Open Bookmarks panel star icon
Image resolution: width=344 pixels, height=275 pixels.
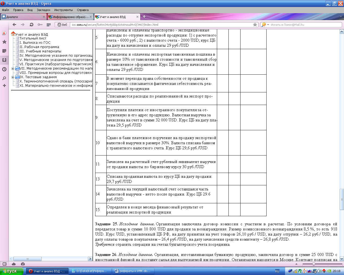click(x=4, y=42)
